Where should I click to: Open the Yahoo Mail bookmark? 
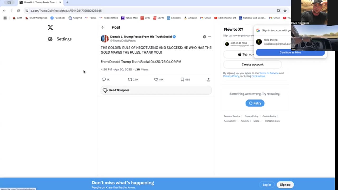point(129,18)
